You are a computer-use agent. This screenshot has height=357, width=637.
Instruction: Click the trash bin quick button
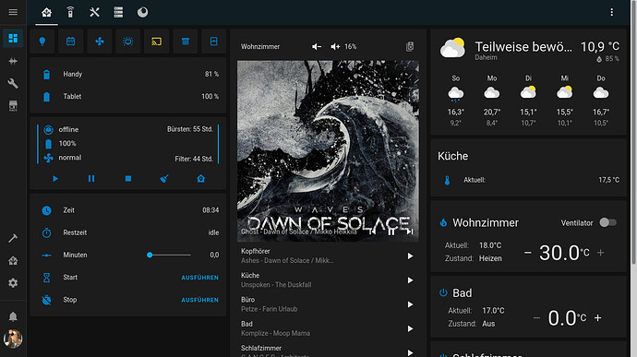pos(186,42)
